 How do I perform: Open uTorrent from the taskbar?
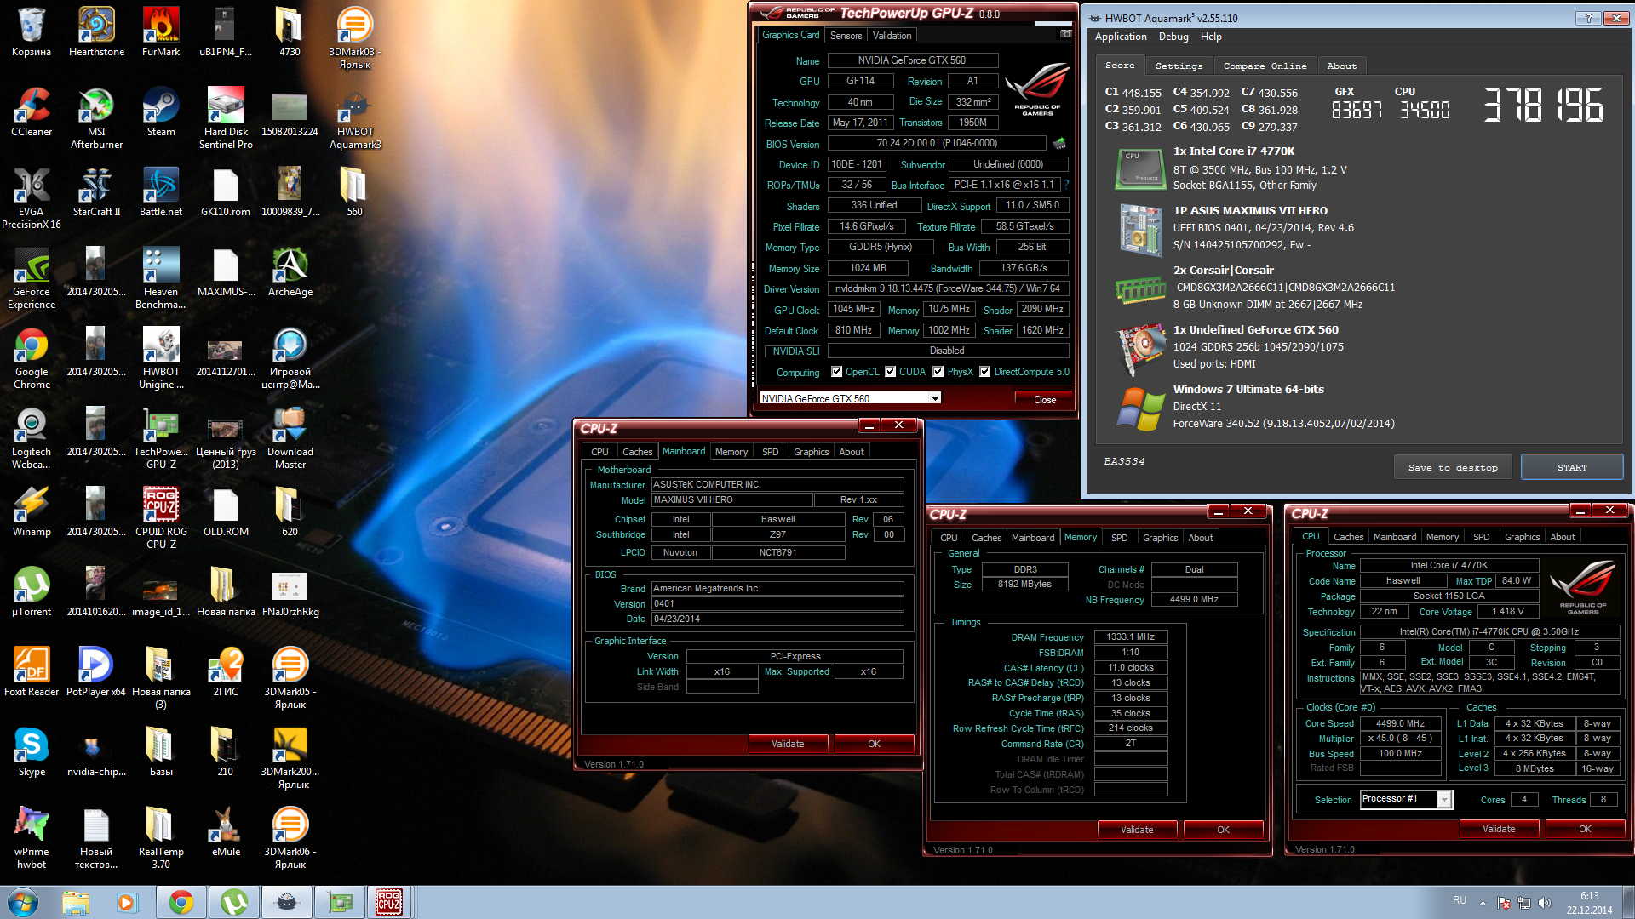pos(234,902)
